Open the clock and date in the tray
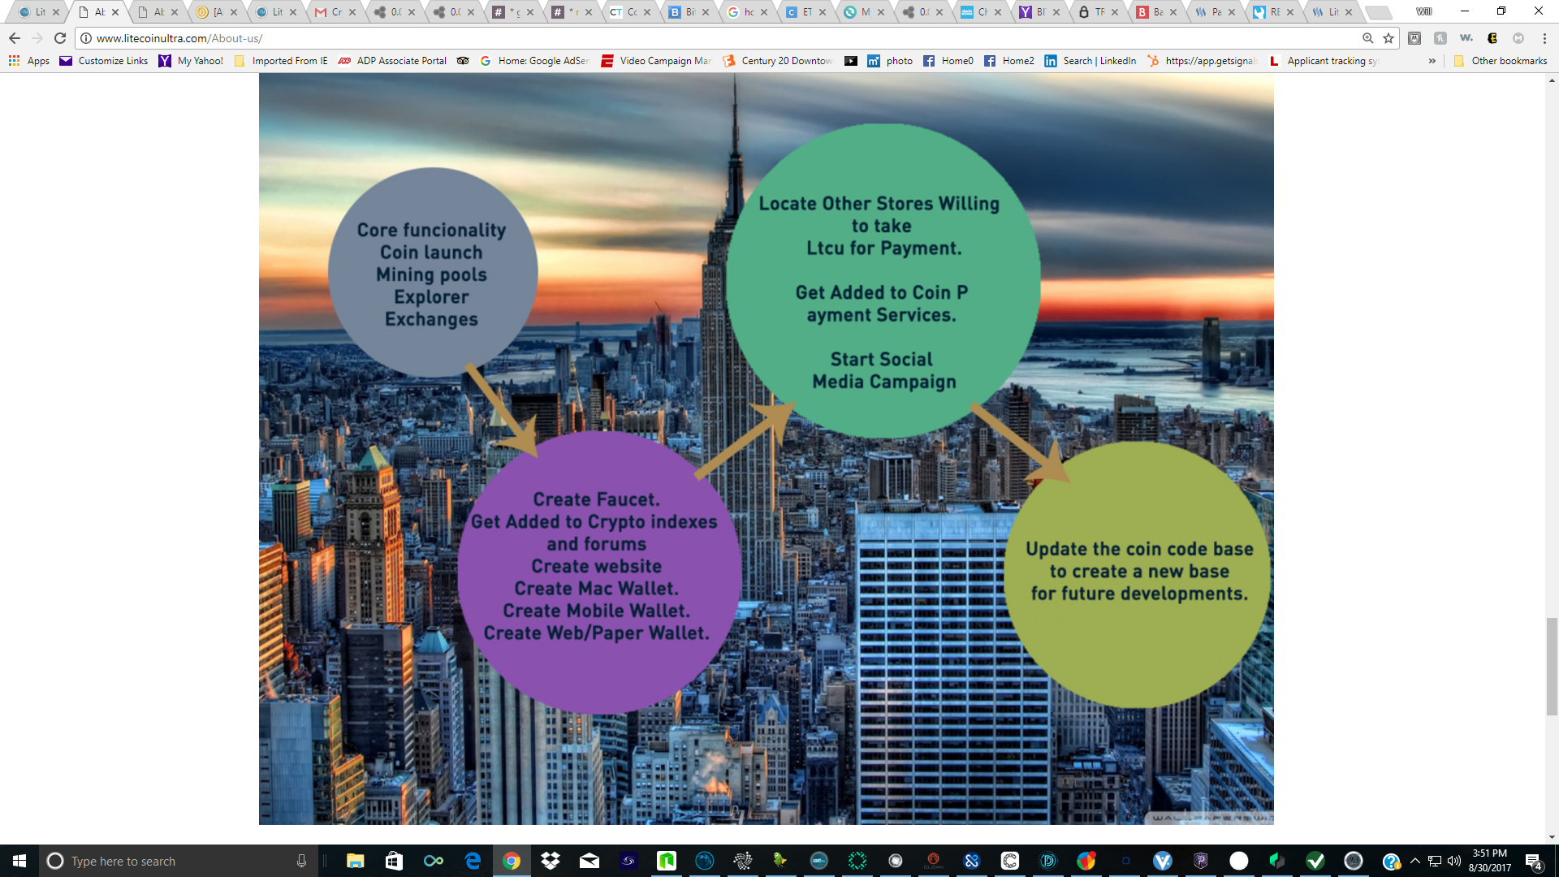The height and width of the screenshot is (877, 1559). click(1489, 861)
